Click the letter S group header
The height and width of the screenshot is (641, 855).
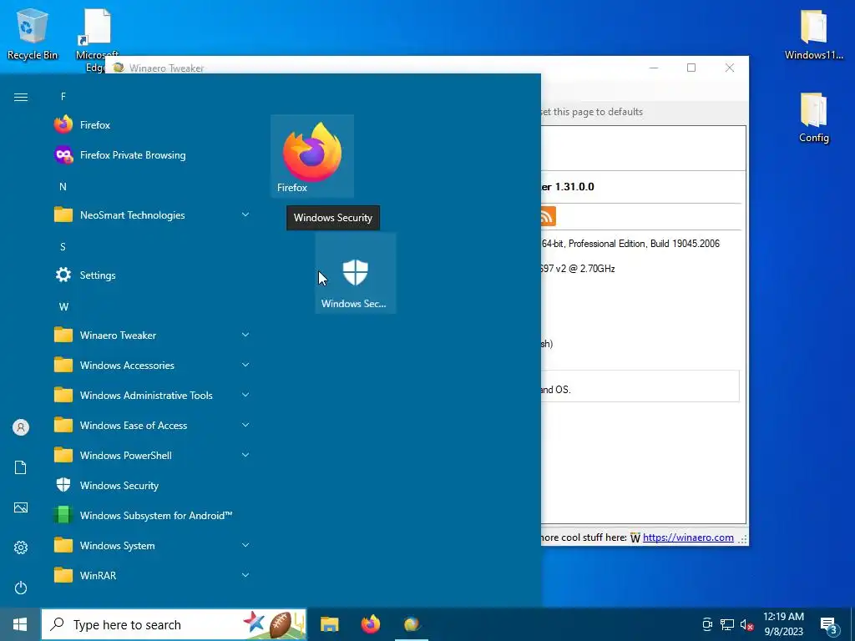tap(63, 247)
